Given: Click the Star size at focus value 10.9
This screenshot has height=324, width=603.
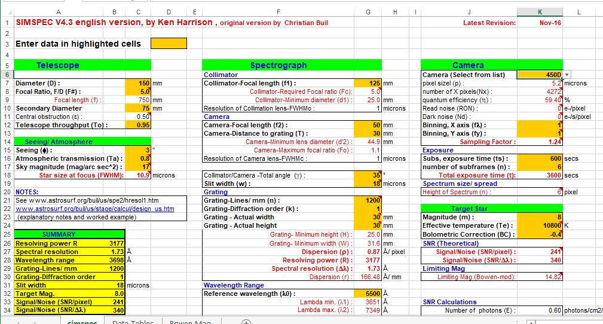Looking at the screenshot, I should (137, 175).
